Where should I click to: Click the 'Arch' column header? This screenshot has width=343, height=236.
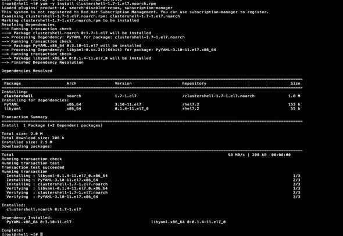pyautogui.click(x=72, y=83)
